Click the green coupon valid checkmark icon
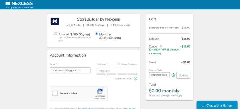 pos(173,75)
